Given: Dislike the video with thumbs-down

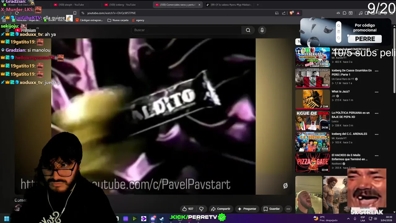Looking at the screenshot, I should 201,209.
